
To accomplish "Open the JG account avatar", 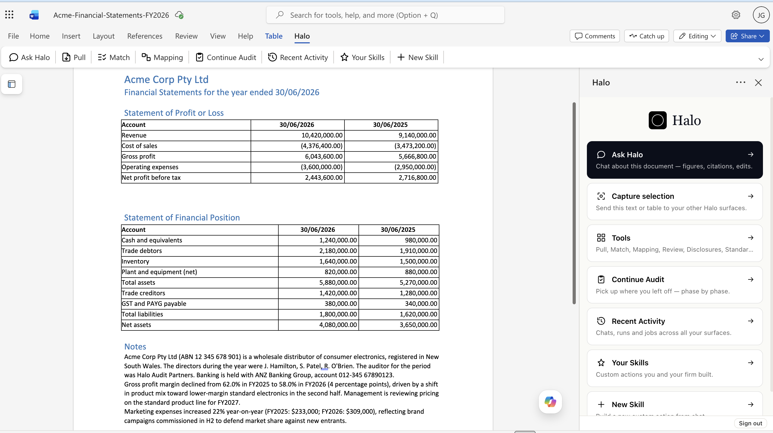I will 761,15.
